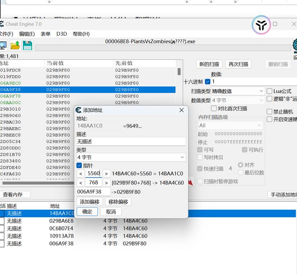
Task: Click the scan progress bar
Action: point(163,48)
